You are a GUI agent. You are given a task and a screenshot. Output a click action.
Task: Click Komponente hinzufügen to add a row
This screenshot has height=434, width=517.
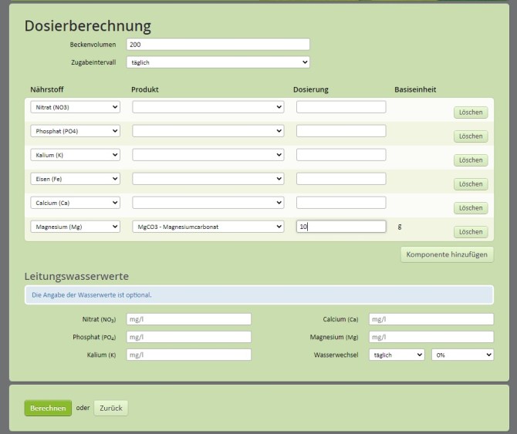point(447,254)
